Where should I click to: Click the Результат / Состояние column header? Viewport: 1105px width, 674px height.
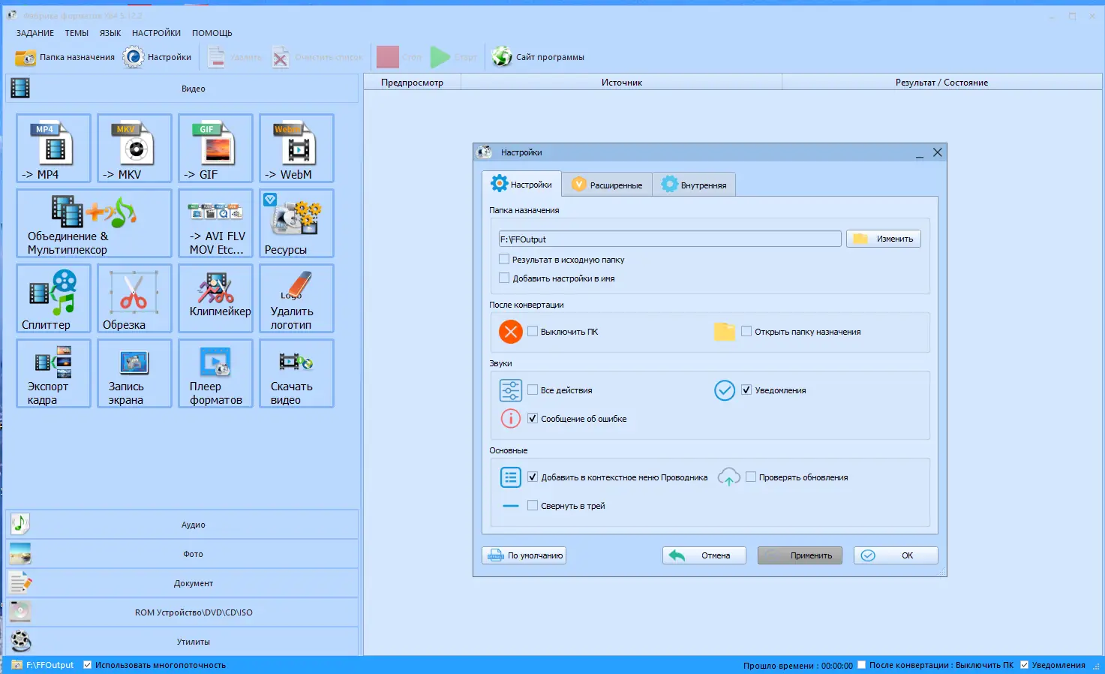tap(941, 83)
